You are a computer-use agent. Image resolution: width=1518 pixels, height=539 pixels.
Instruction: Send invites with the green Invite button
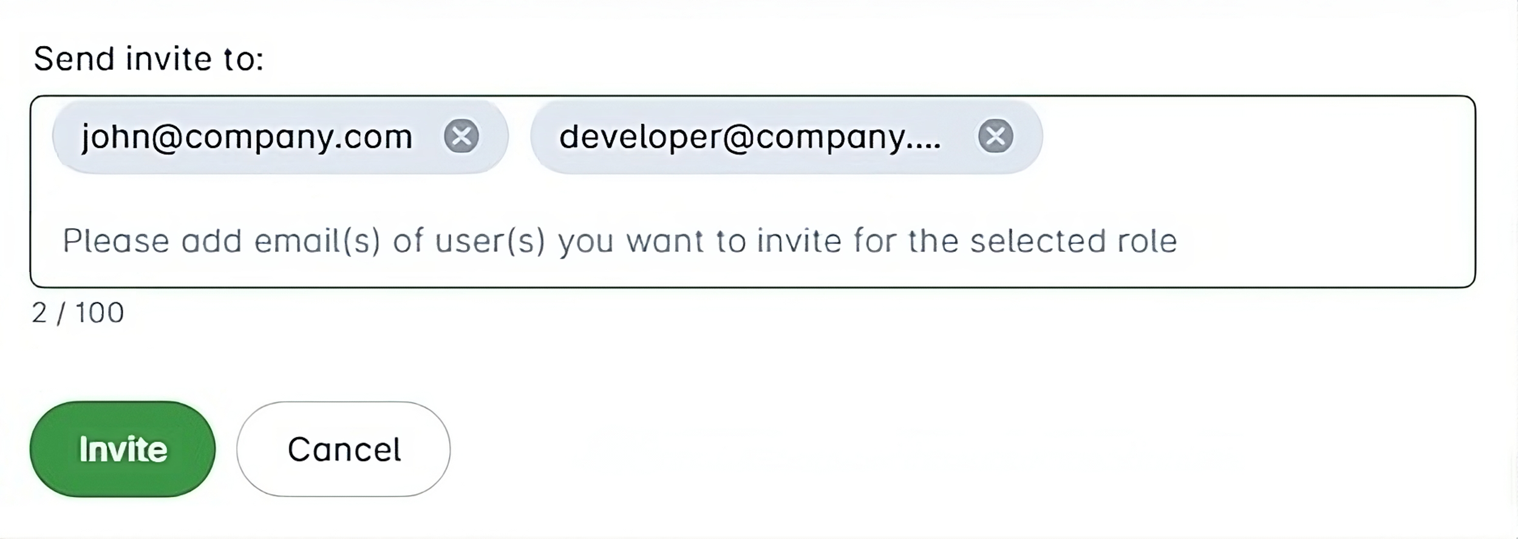point(123,449)
